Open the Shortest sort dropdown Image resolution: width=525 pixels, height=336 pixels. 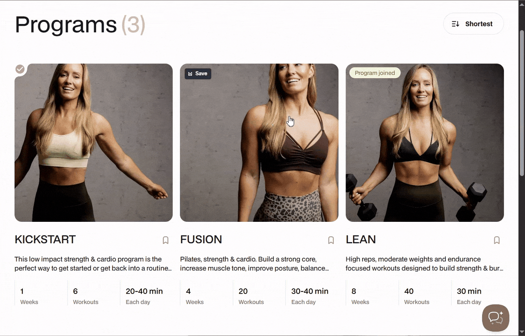coord(473,24)
